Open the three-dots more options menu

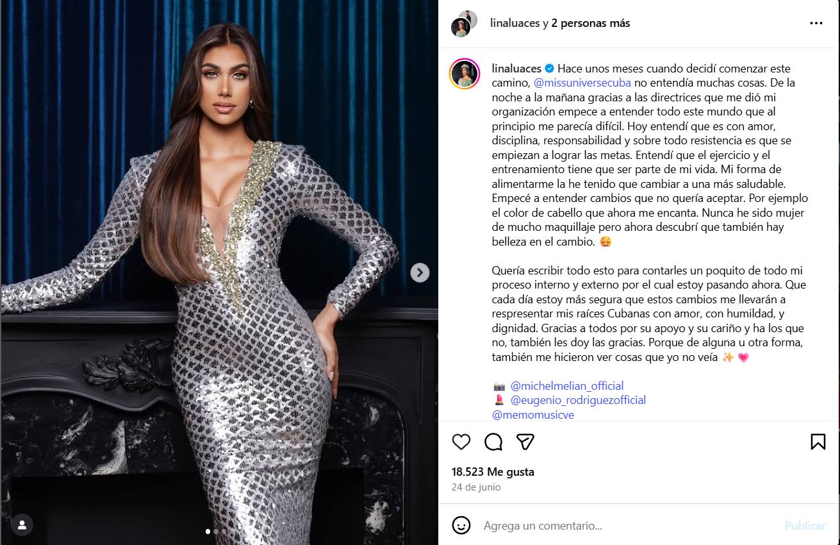(x=816, y=23)
